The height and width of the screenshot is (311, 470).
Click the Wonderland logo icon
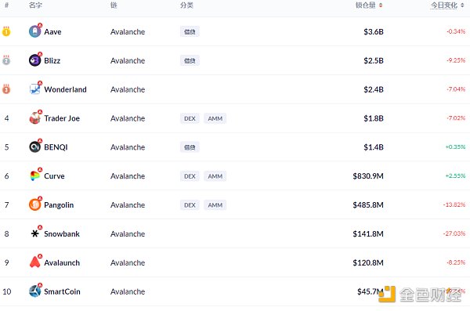(34, 89)
